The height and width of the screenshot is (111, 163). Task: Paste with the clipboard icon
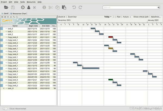pos(64,7)
